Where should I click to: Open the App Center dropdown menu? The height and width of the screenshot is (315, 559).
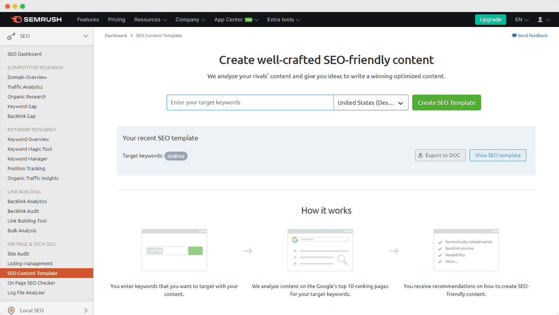237,20
